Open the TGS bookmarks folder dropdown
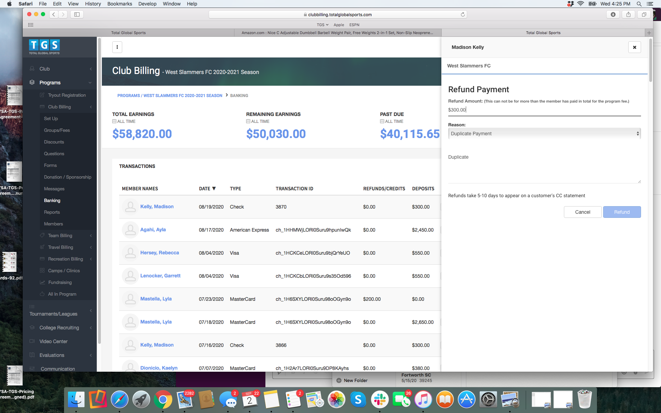This screenshot has height=413, width=661. click(x=323, y=25)
